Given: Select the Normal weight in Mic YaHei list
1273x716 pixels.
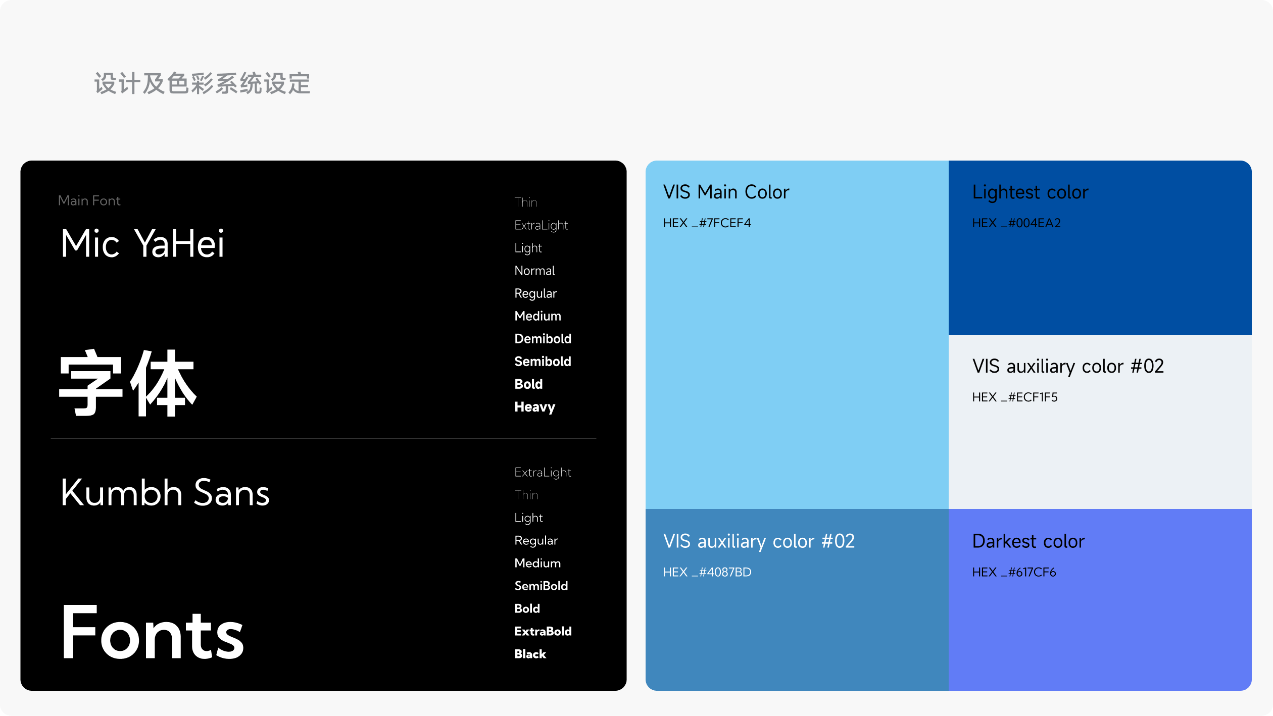Looking at the screenshot, I should (534, 271).
